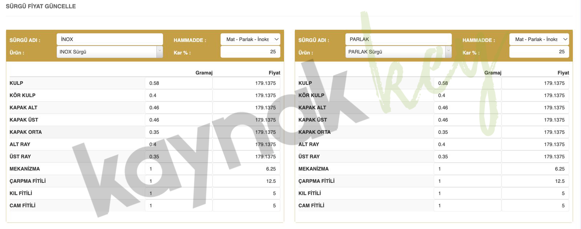
Task: Edit MEKANİZMA fiyat in PARLAK panel
Action: [535, 169]
